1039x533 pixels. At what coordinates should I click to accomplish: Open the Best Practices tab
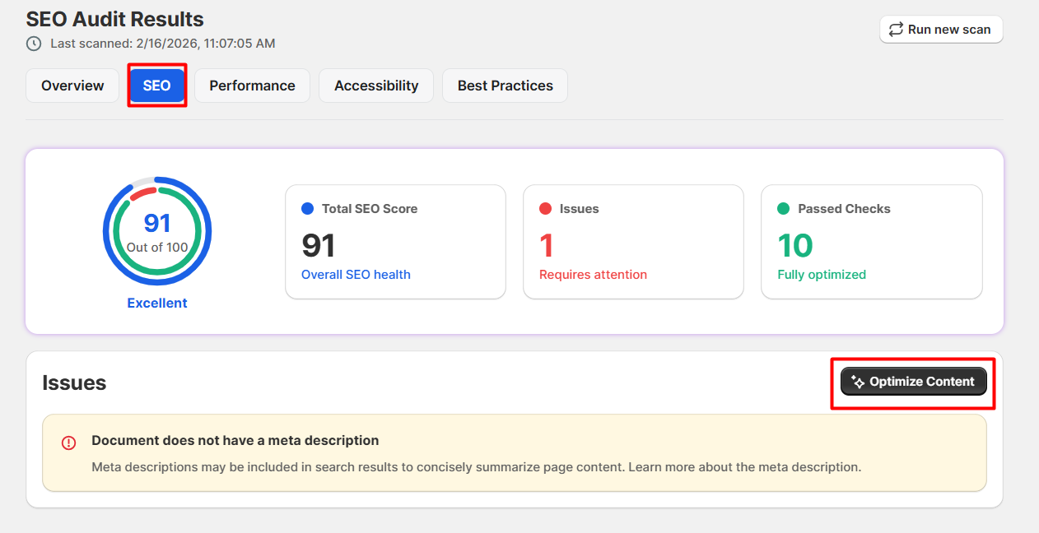coord(505,86)
